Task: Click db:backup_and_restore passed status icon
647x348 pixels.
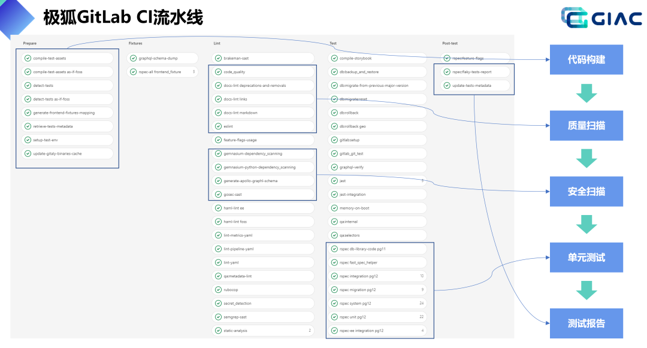Action: [x=334, y=72]
